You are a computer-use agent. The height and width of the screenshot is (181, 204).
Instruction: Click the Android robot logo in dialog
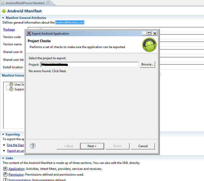point(149,45)
